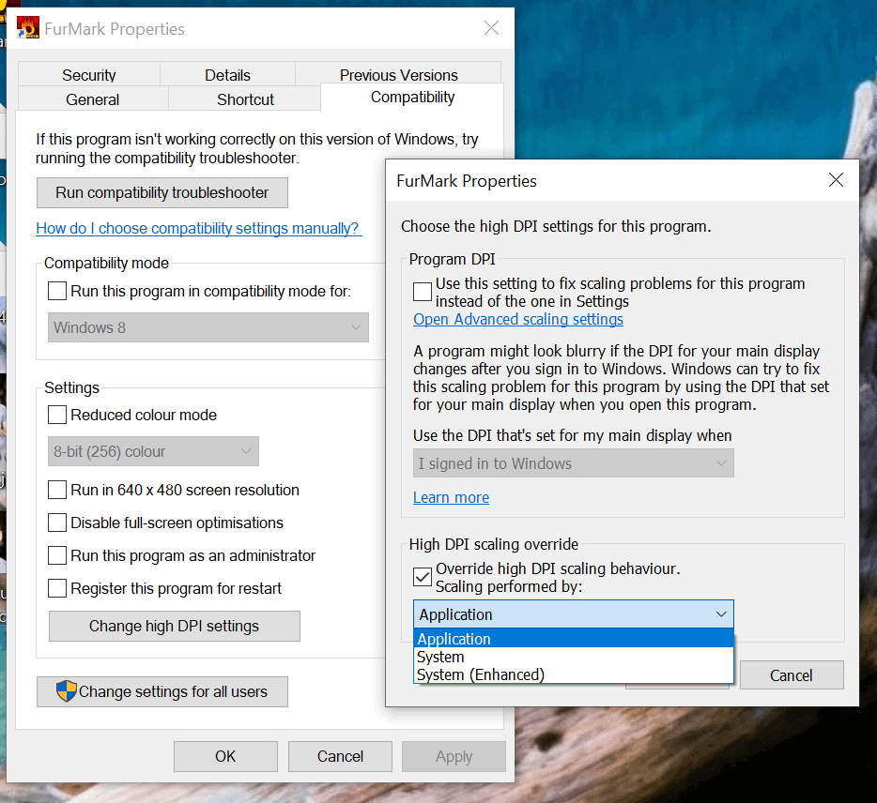This screenshot has height=803, width=877.
Task: Click the 'Program DPI' group label
Action: point(452,259)
